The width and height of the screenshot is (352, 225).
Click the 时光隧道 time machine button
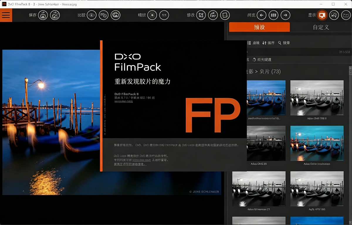(x=262, y=59)
